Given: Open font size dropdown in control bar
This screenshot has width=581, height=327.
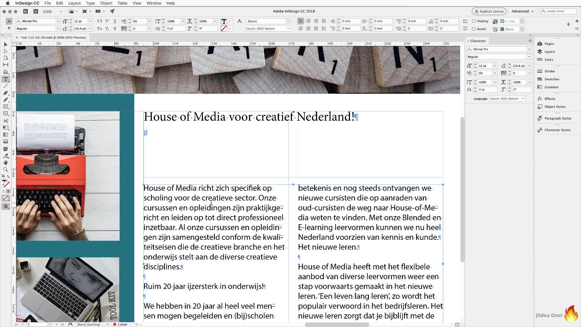Looking at the screenshot, I should tap(90, 21).
